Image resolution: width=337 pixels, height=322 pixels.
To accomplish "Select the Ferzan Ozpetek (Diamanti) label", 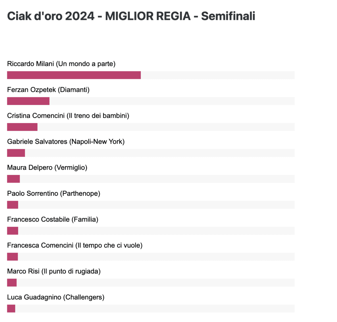I will click(x=48, y=90).
